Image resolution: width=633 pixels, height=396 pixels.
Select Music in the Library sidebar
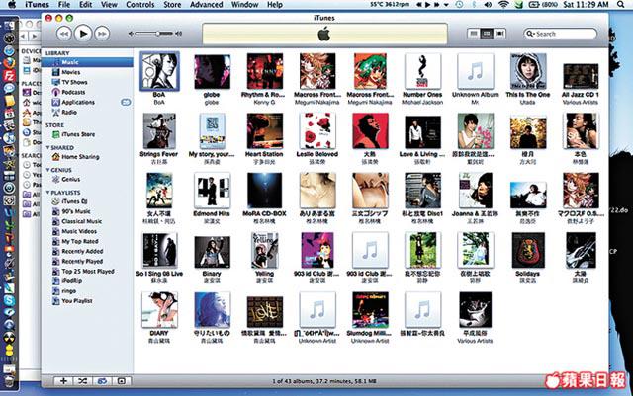coord(87,62)
